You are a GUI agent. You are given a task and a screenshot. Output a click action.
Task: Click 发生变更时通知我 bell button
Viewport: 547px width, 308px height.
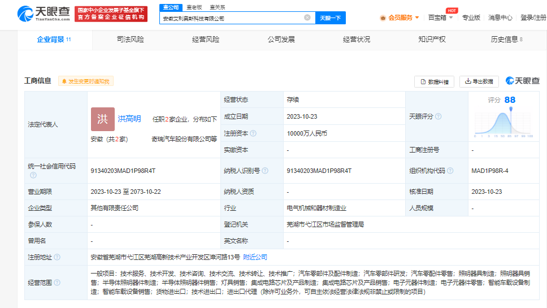point(86,81)
